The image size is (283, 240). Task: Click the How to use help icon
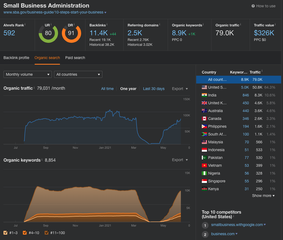(x=253, y=6)
